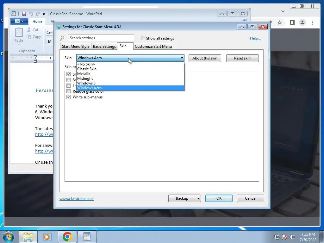Click the About this skin button

coord(205,58)
